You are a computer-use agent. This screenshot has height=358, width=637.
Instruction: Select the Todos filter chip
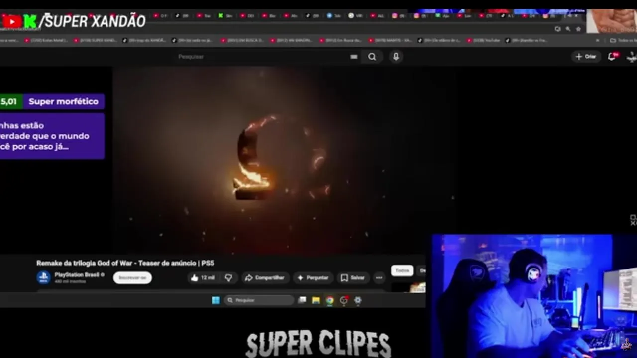402,270
